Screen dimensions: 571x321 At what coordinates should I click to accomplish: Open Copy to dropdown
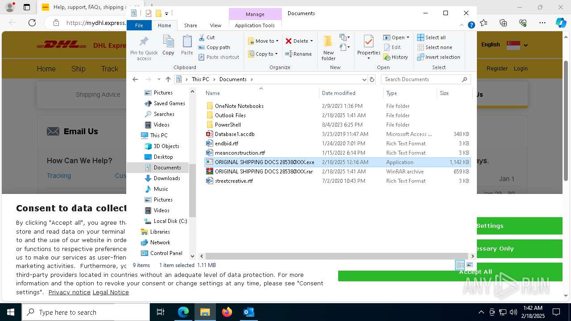(x=263, y=54)
